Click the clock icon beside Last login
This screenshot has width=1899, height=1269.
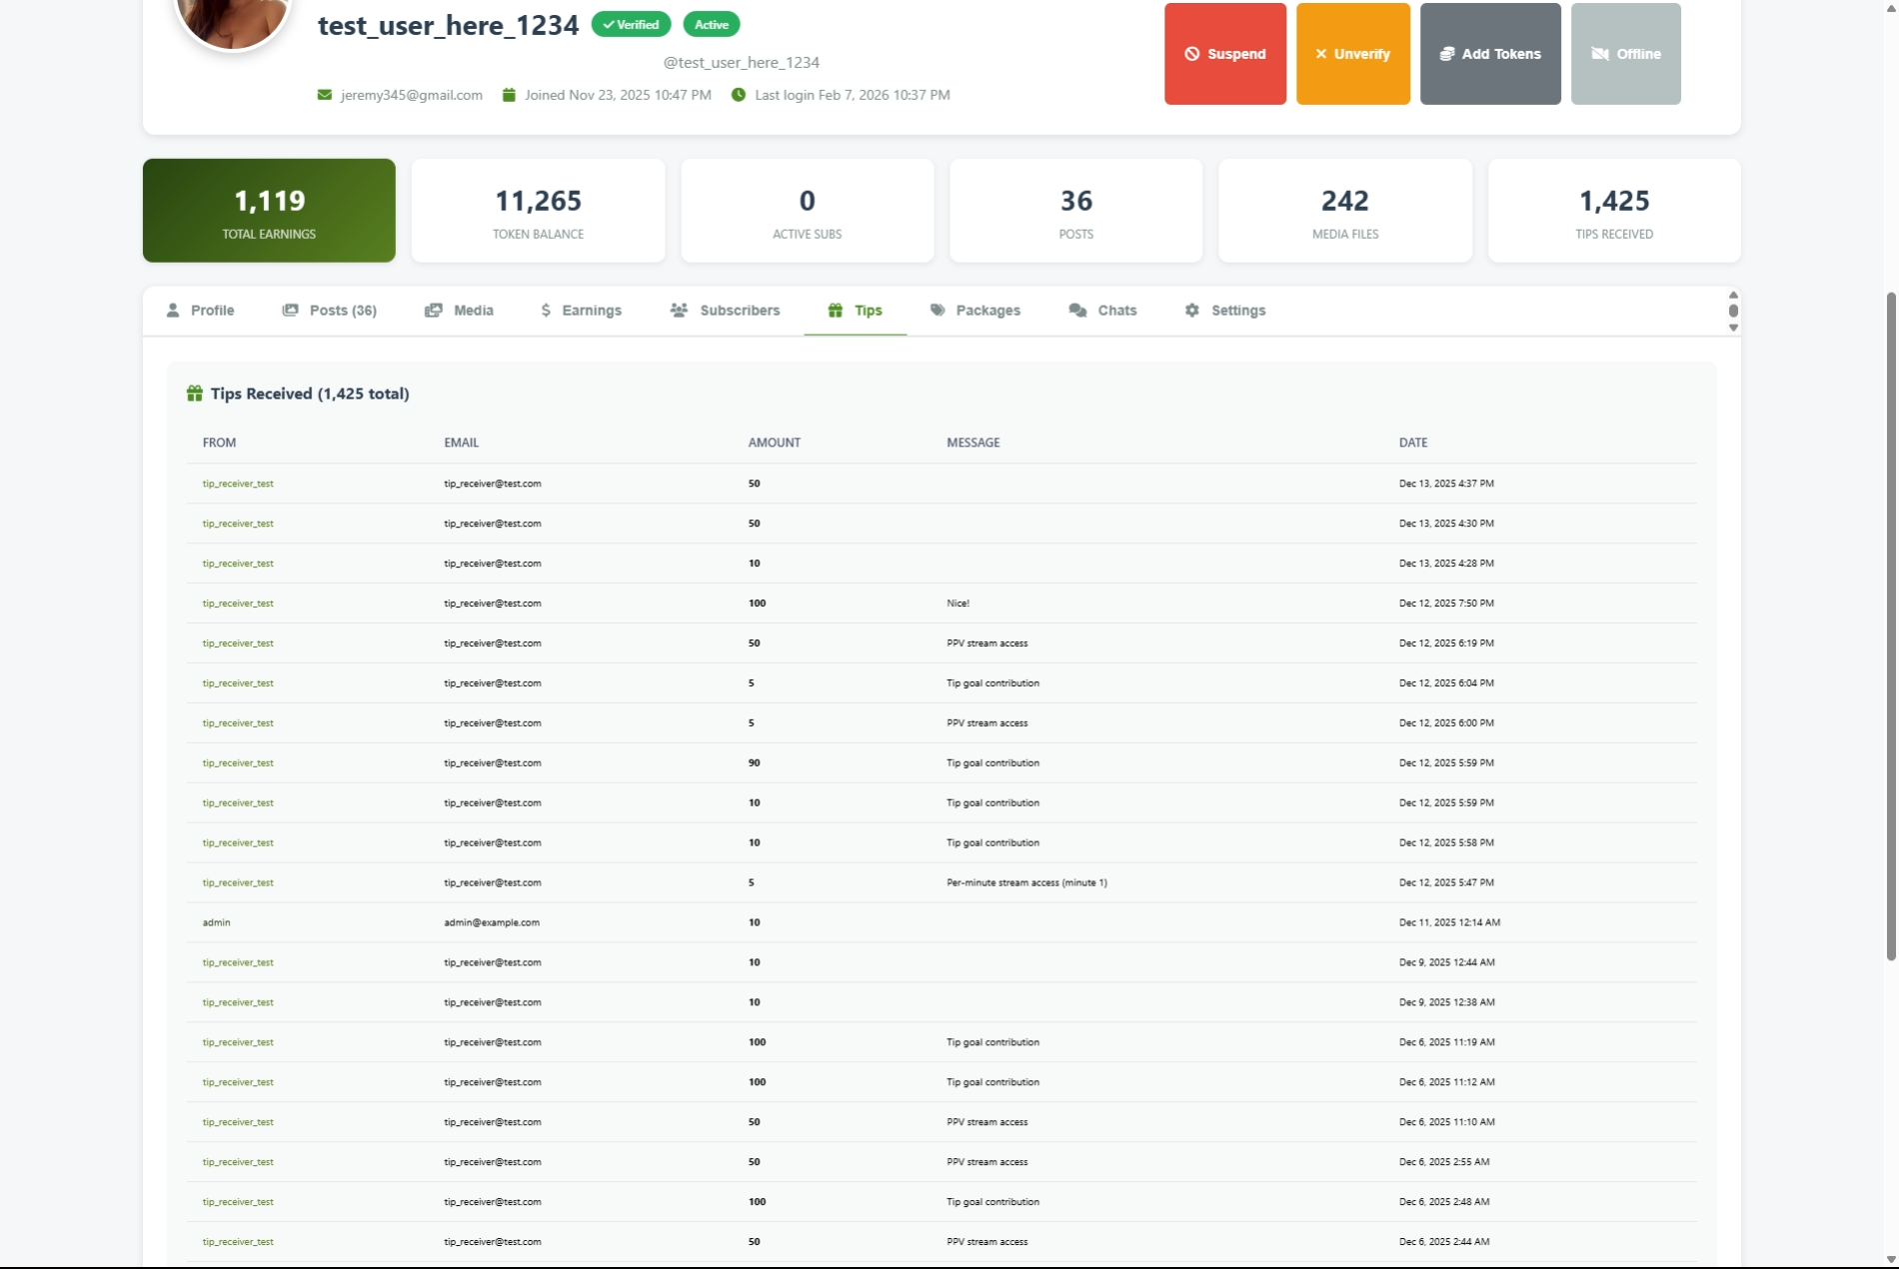click(738, 95)
